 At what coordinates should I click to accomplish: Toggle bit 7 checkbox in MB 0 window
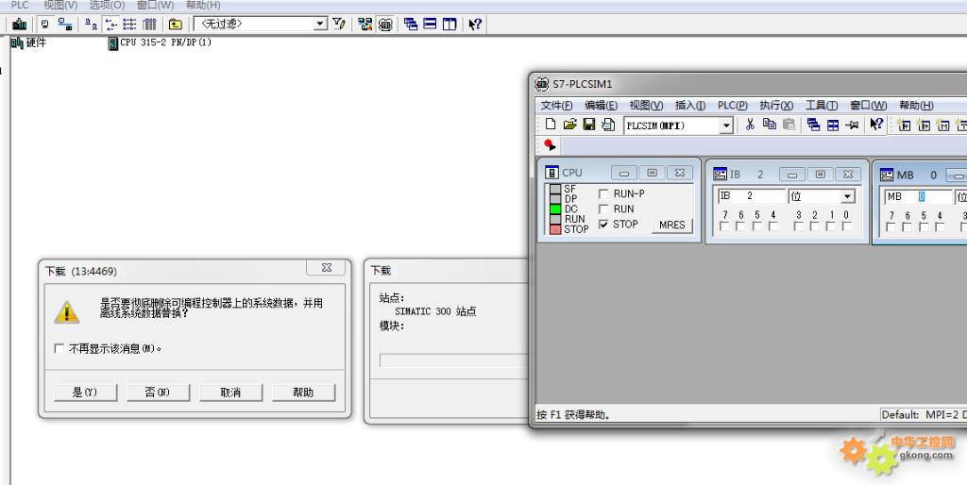891,227
